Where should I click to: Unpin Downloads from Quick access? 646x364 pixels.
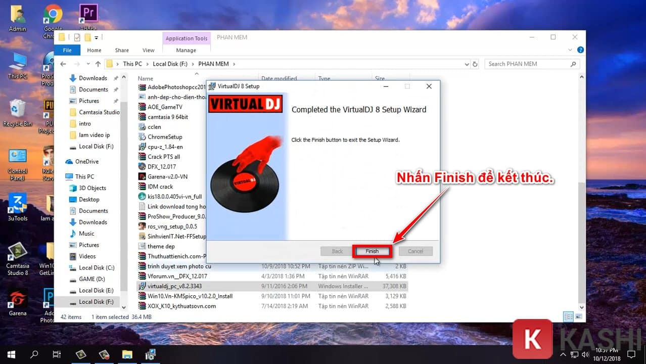click(115, 78)
